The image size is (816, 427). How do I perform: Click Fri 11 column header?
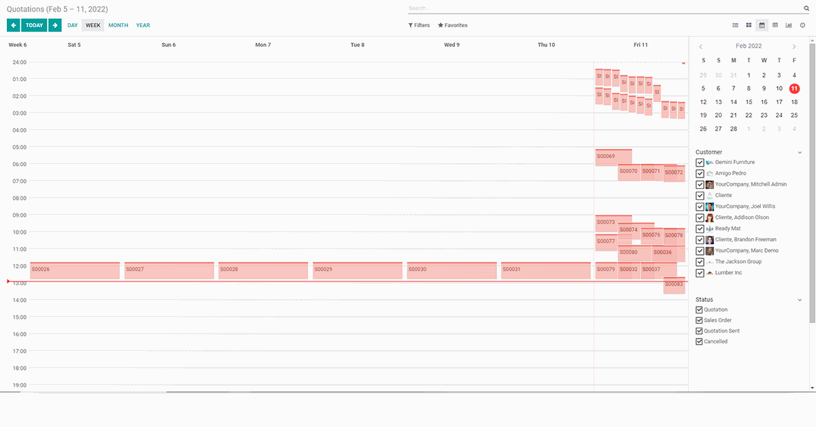[641, 45]
